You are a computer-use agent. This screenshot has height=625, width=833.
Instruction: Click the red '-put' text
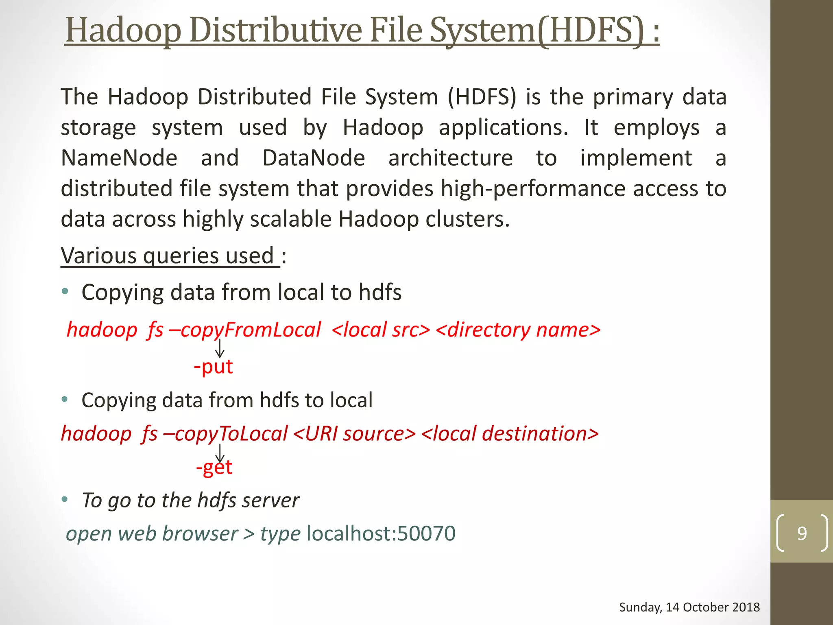(213, 367)
